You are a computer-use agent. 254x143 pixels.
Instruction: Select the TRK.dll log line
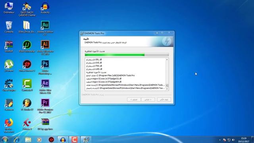94,66
